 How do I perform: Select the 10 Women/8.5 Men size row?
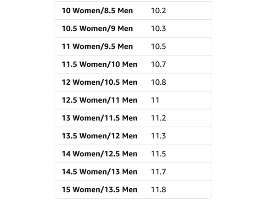[x=133, y=11]
